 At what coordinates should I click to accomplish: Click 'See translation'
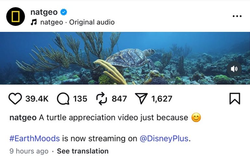[82, 151]
